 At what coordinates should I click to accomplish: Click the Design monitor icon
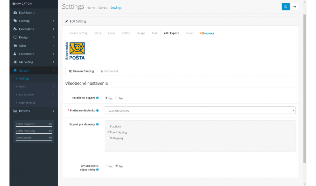pos(15,37)
